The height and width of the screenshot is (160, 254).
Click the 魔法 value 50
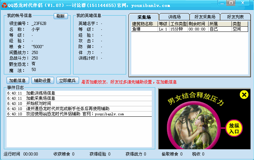[34, 70]
